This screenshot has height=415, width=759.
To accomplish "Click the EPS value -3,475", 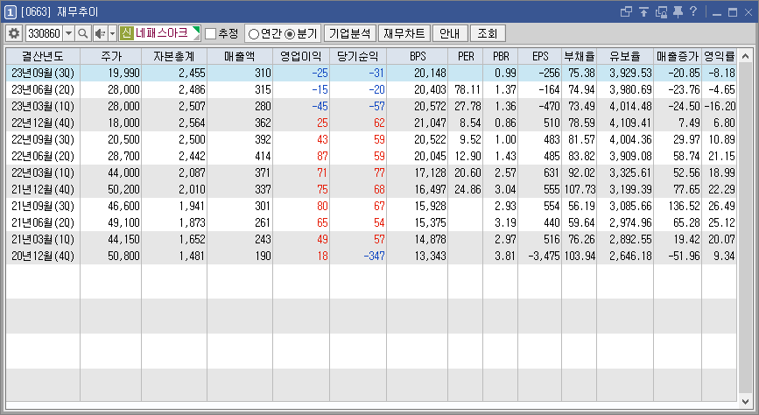I will tap(544, 256).
